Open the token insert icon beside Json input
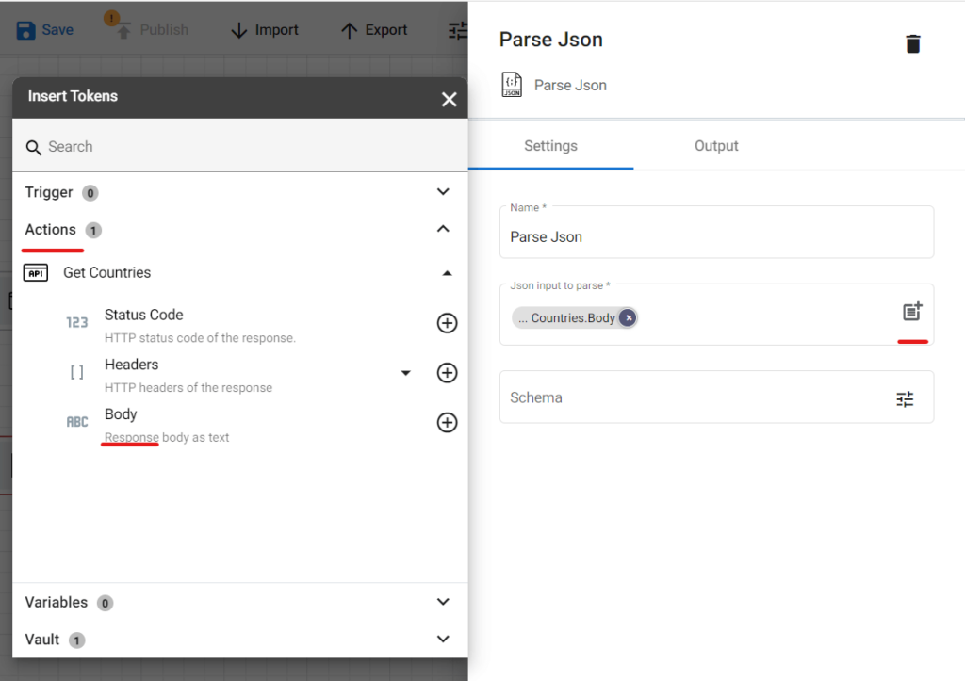 pos(912,311)
